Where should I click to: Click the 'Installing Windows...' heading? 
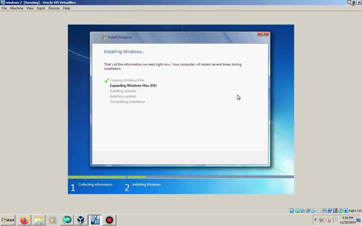pos(124,51)
